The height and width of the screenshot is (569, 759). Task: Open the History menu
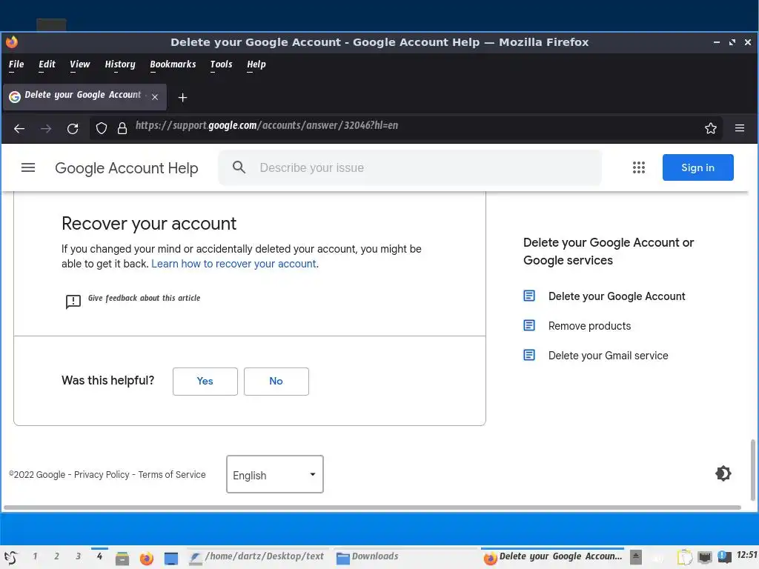pyautogui.click(x=120, y=64)
